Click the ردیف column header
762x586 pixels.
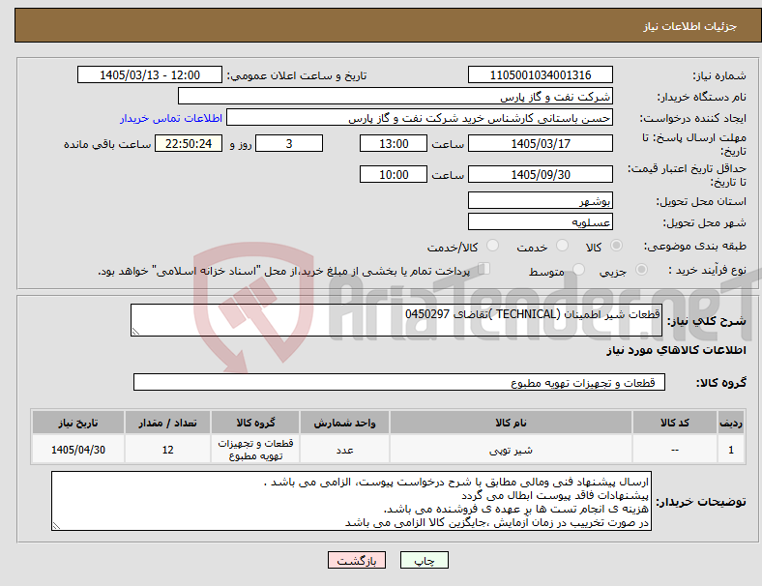[731, 423]
